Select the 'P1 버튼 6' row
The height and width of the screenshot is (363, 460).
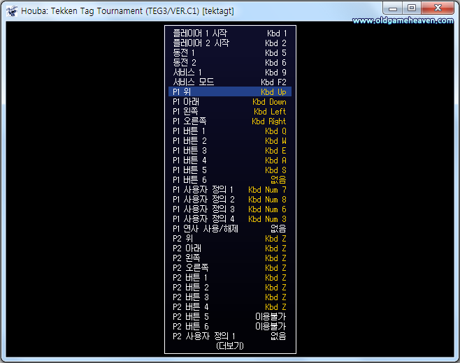[x=230, y=180]
